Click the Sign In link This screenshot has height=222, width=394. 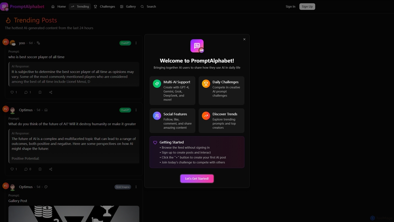(290, 6)
